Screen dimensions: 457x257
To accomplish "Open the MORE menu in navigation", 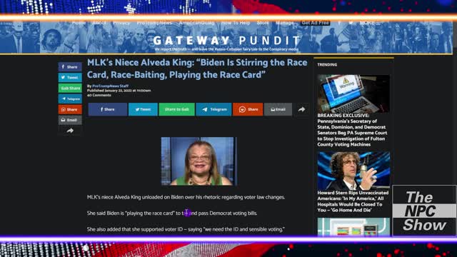I will [x=369, y=23].
